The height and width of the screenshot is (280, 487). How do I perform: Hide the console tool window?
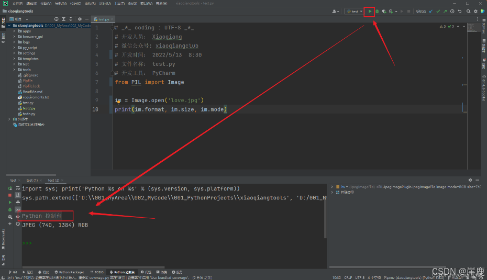[478, 180]
